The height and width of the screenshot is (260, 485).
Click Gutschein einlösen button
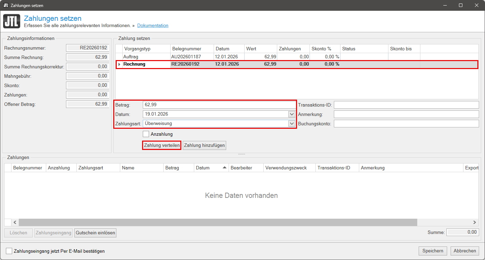(95, 233)
